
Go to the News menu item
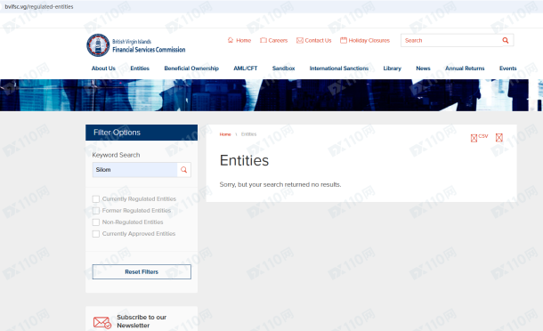(423, 69)
